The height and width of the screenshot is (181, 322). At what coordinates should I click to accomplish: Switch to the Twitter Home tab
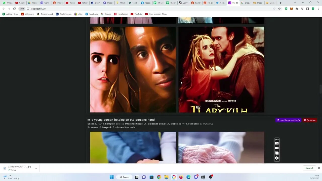[x=221, y=3]
